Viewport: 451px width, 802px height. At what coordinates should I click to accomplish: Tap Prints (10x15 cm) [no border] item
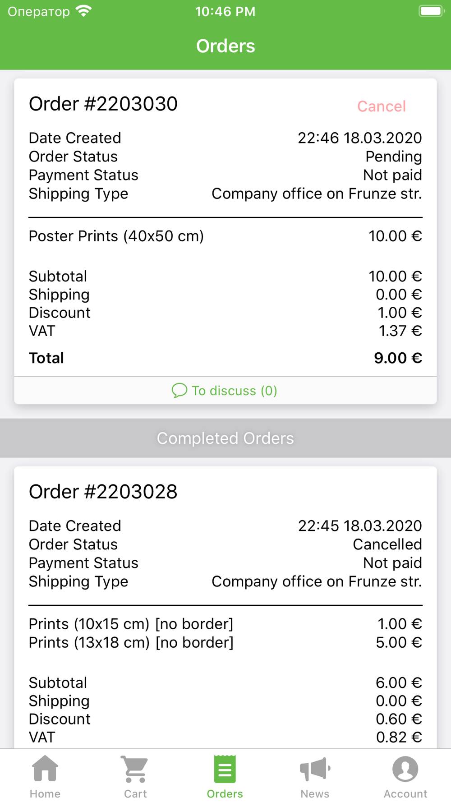tap(131, 624)
